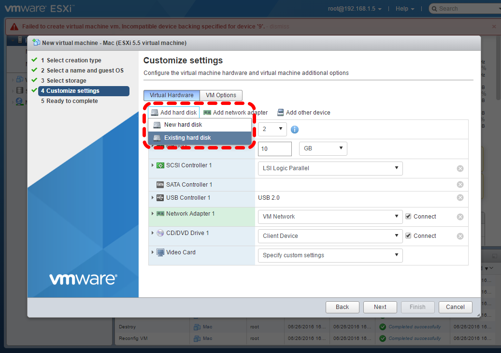
Task: Remove SCSI Controller 1 with its X icon
Action: [x=460, y=168]
